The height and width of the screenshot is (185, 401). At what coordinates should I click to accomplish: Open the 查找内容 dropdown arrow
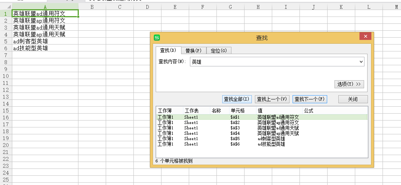click(361, 62)
